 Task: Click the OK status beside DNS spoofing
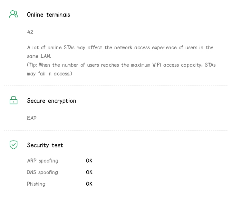pos(89,172)
